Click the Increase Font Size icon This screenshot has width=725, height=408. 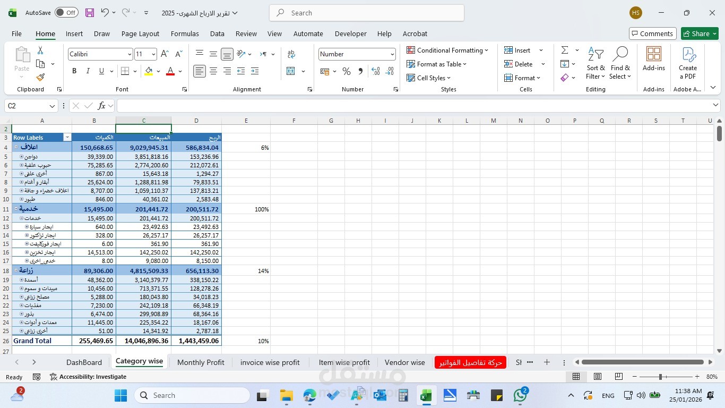165,54
